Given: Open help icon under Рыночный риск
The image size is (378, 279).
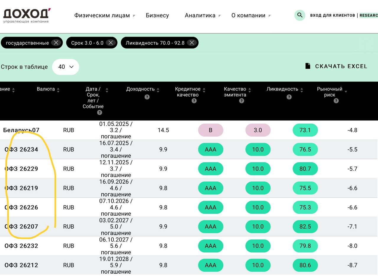Looking at the screenshot, I should [x=336, y=101].
